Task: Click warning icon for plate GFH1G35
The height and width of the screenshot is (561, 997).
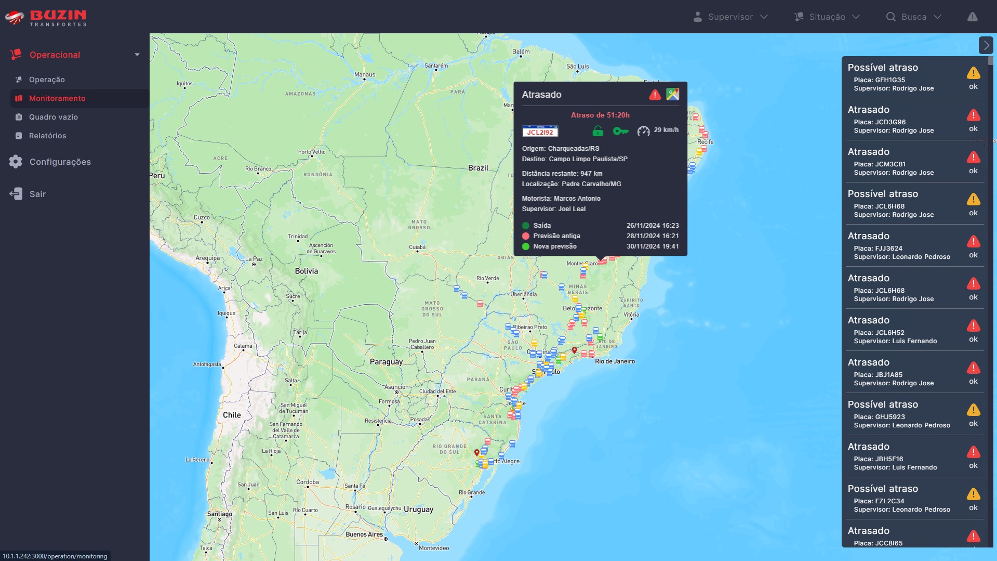Action: 974,73
